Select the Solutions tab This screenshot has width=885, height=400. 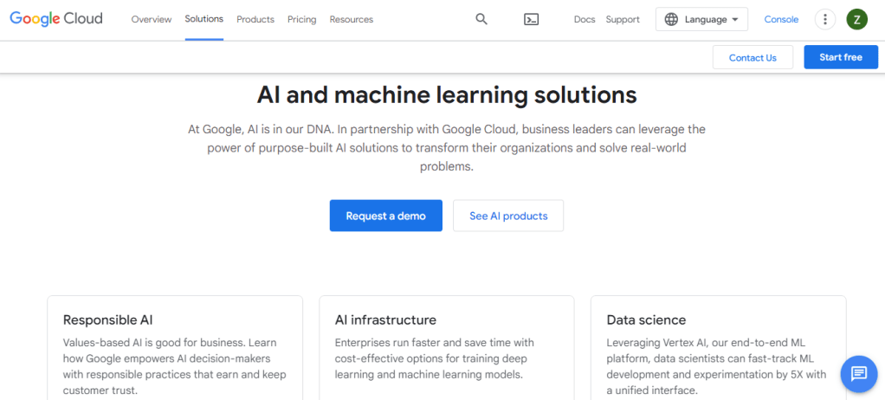tap(203, 19)
